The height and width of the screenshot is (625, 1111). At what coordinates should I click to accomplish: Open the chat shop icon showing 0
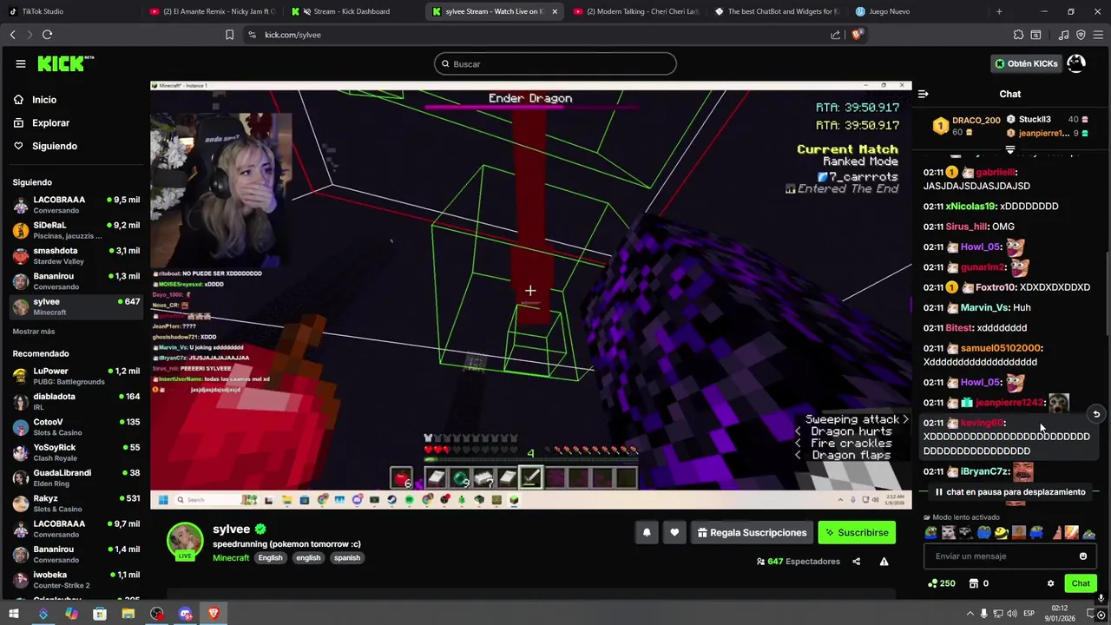pyautogui.click(x=978, y=583)
